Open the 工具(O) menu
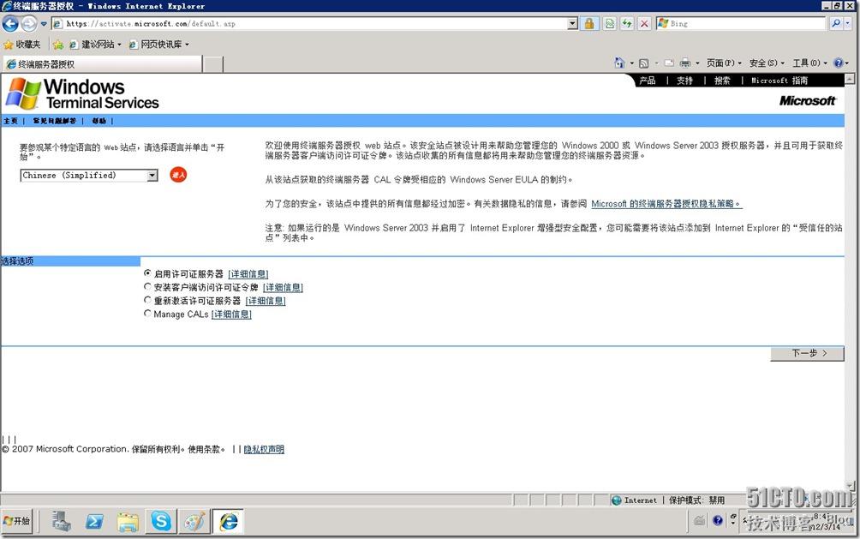 click(809, 63)
